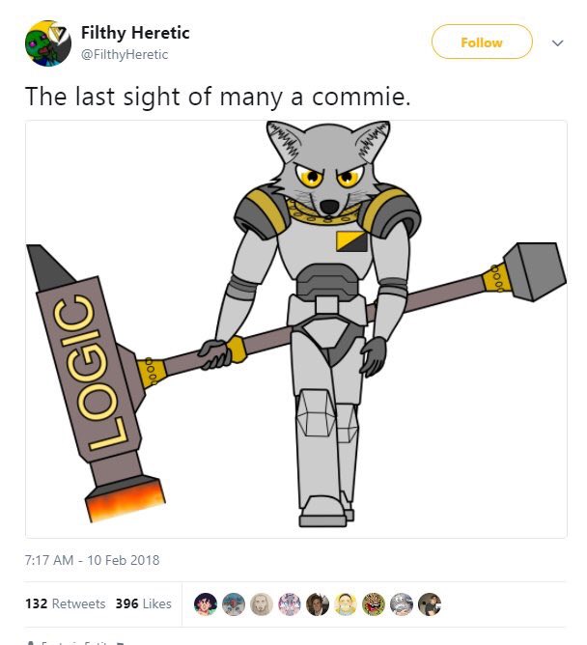
Task: Click the tweet text about commie
Action: point(217,98)
